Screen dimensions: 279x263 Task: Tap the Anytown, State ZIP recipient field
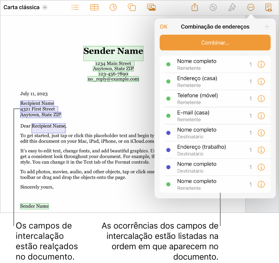point(41,115)
